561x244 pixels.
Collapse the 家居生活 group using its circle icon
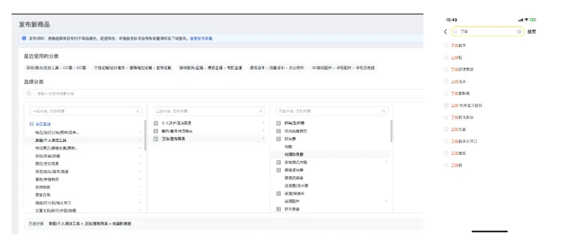(32, 124)
